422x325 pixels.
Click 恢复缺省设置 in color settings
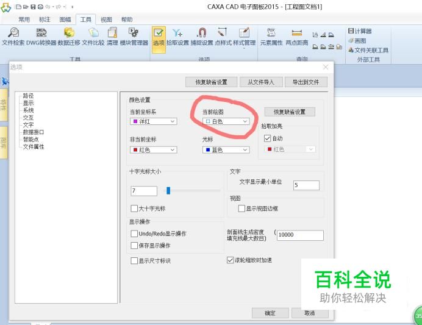[x=290, y=112]
